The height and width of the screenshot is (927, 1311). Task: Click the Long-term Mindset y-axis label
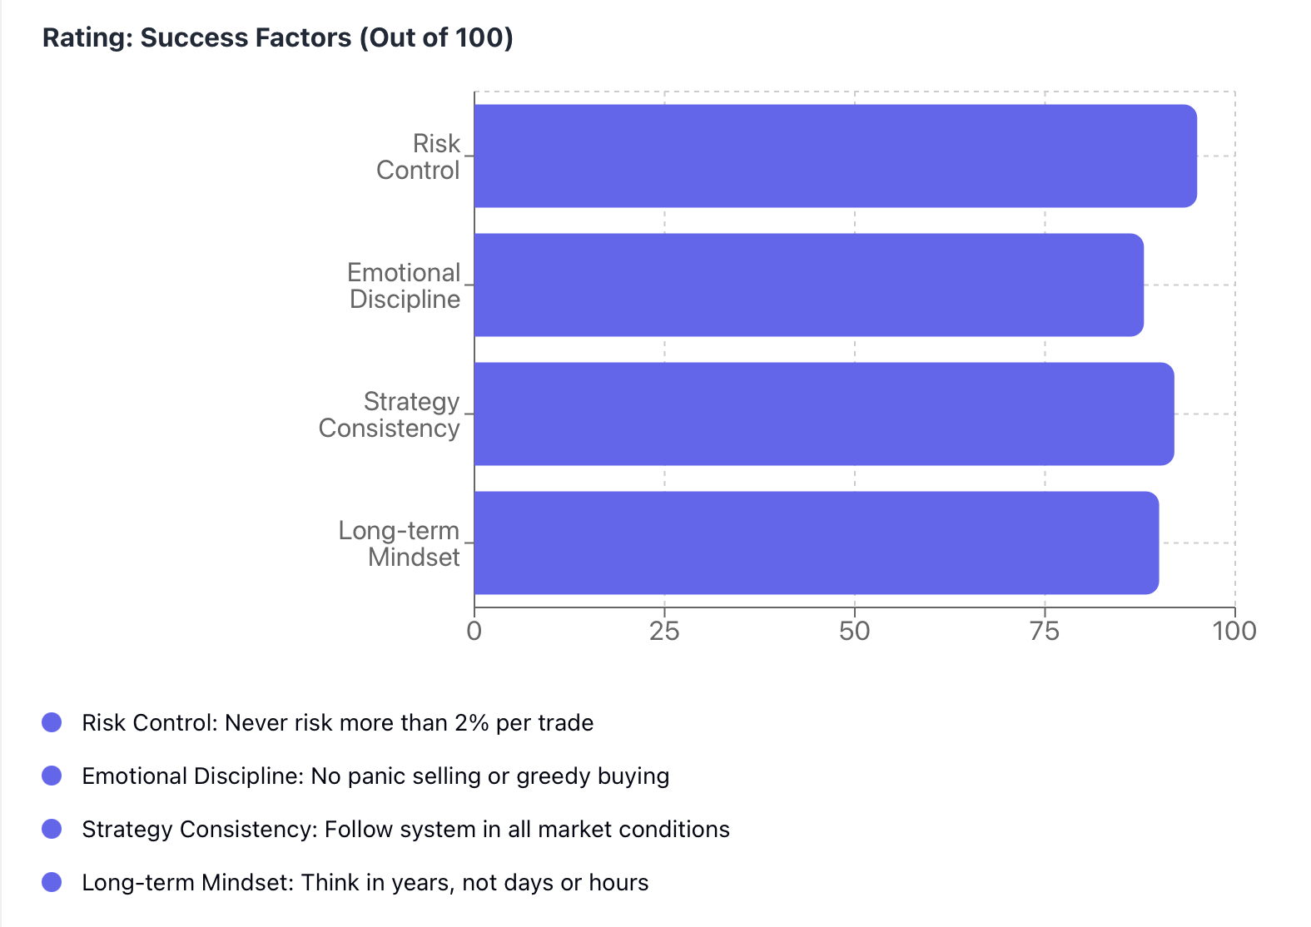pyautogui.click(x=400, y=543)
